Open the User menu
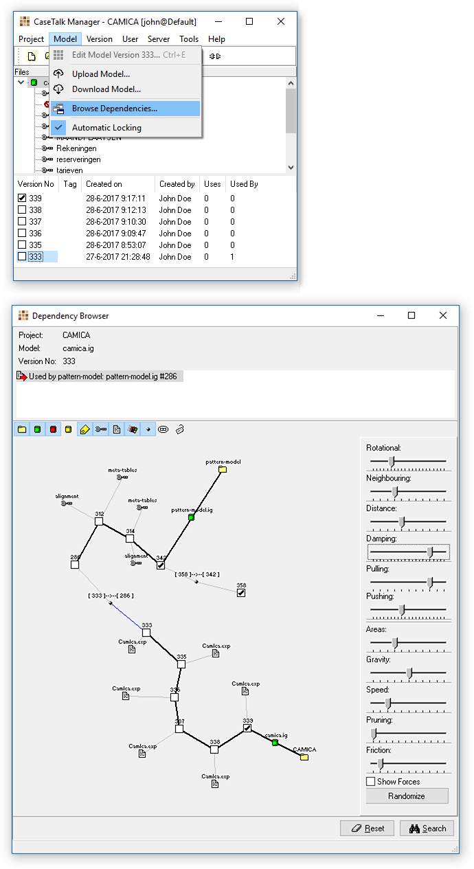 pyautogui.click(x=131, y=39)
